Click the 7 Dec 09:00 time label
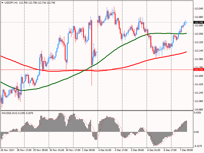The height and width of the screenshot is (153, 204). [x=187, y=150]
